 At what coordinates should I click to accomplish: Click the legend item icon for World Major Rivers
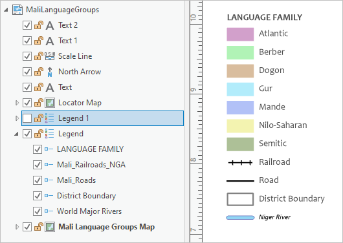[x=49, y=211]
